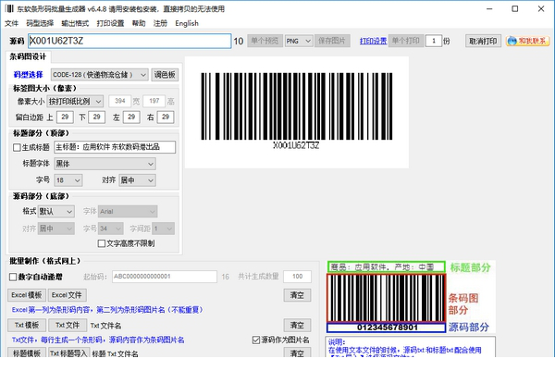
Task: Click the 共计生成数量 field showing 100
Action: [297, 277]
